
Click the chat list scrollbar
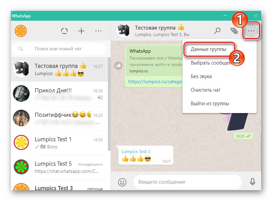(x=109, y=104)
